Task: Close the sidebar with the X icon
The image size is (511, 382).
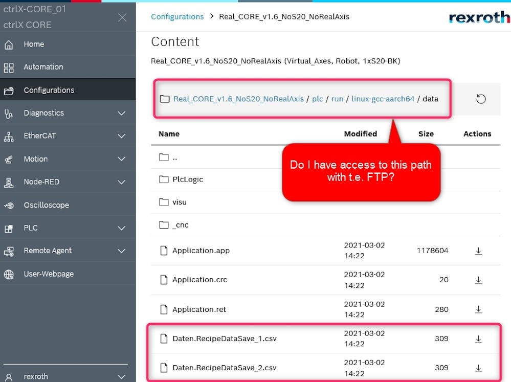Action: click(x=122, y=17)
